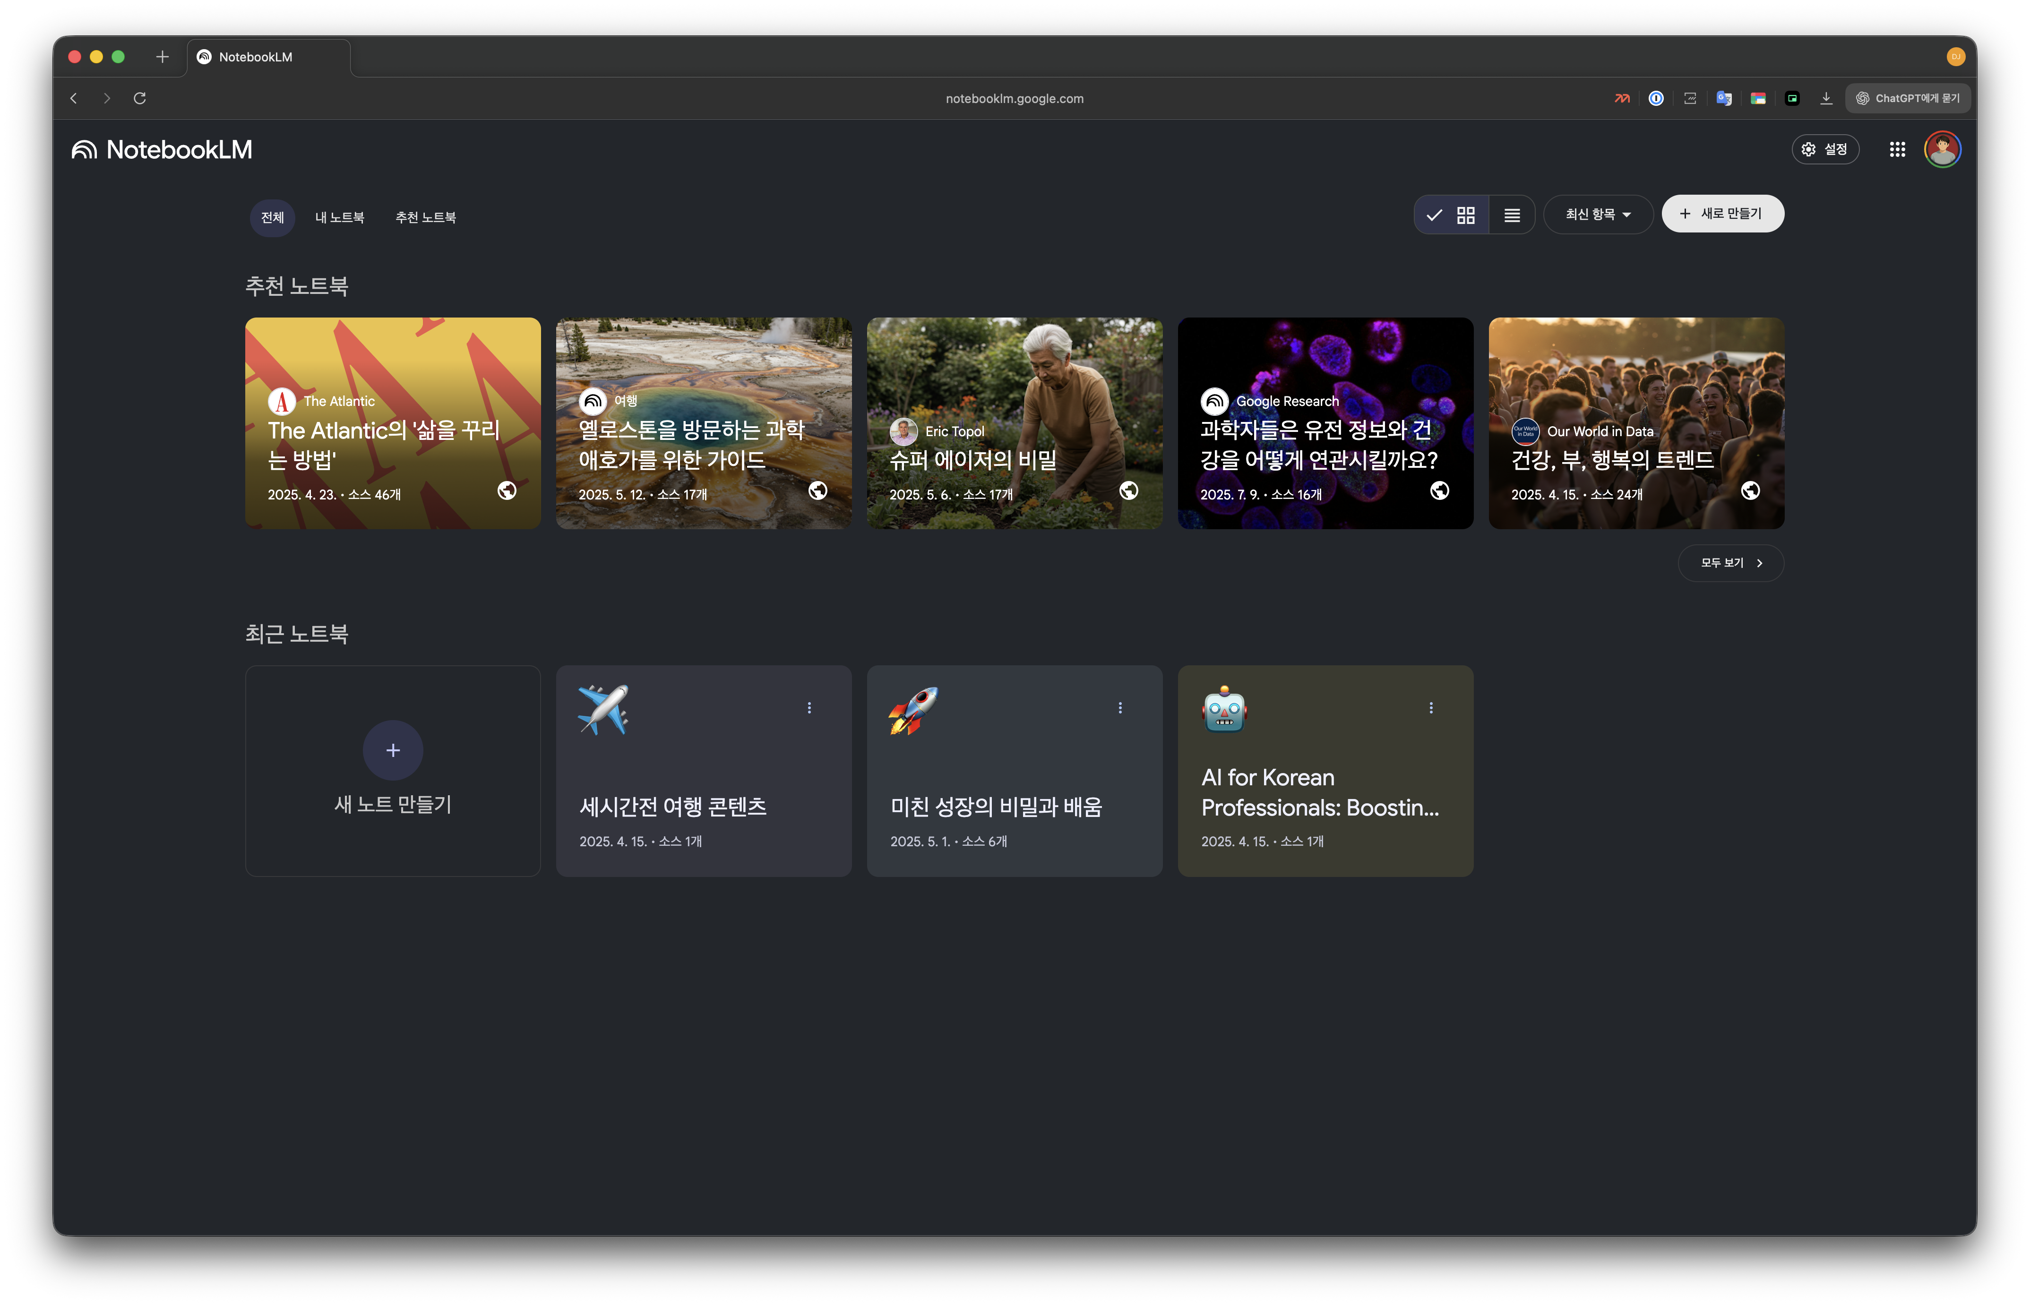This screenshot has width=2030, height=1306.
Task: Click the translate extension icon
Action: point(1723,98)
